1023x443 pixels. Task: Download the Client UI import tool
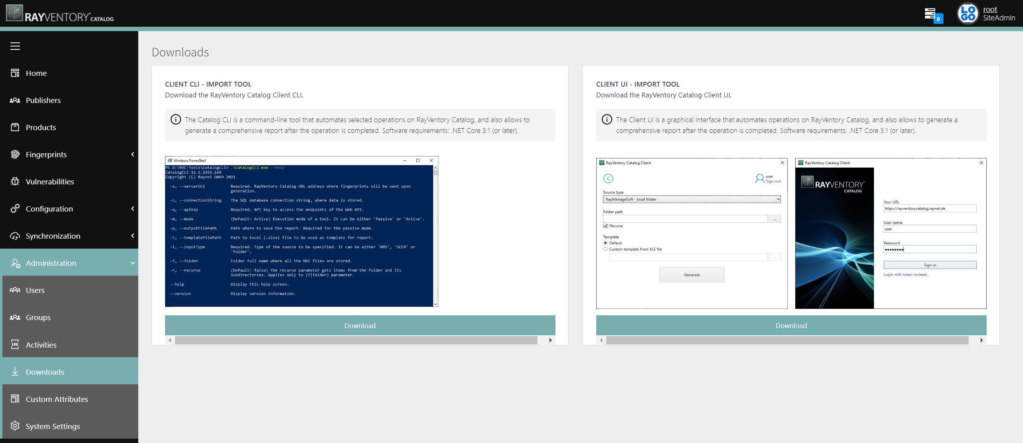click(791, 325)
